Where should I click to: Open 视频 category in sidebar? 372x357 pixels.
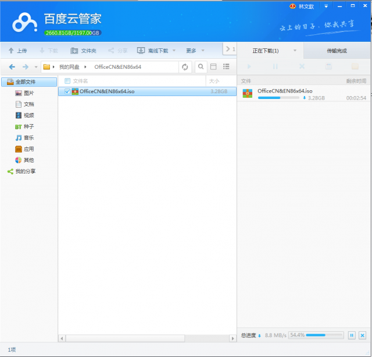24,115
